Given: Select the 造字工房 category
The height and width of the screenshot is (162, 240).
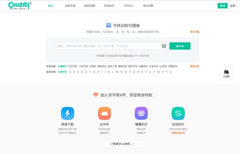Looking at the screenshot, I should pos(112,66).
